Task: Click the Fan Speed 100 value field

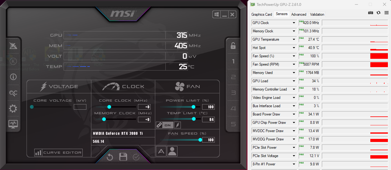Action: tap(208, 140)
